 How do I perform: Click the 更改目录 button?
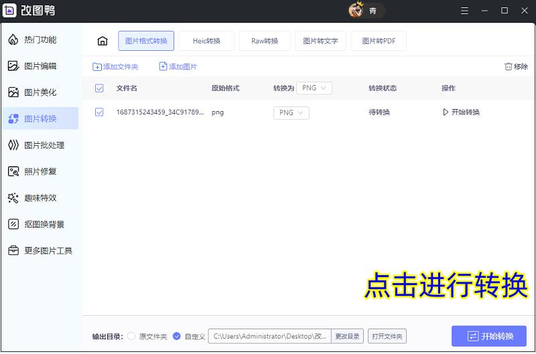point(347,336)
